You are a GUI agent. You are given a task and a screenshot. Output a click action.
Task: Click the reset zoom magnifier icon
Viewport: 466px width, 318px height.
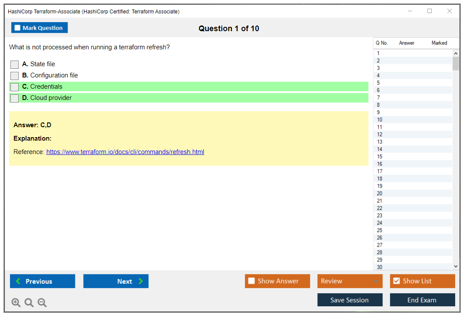29,303
